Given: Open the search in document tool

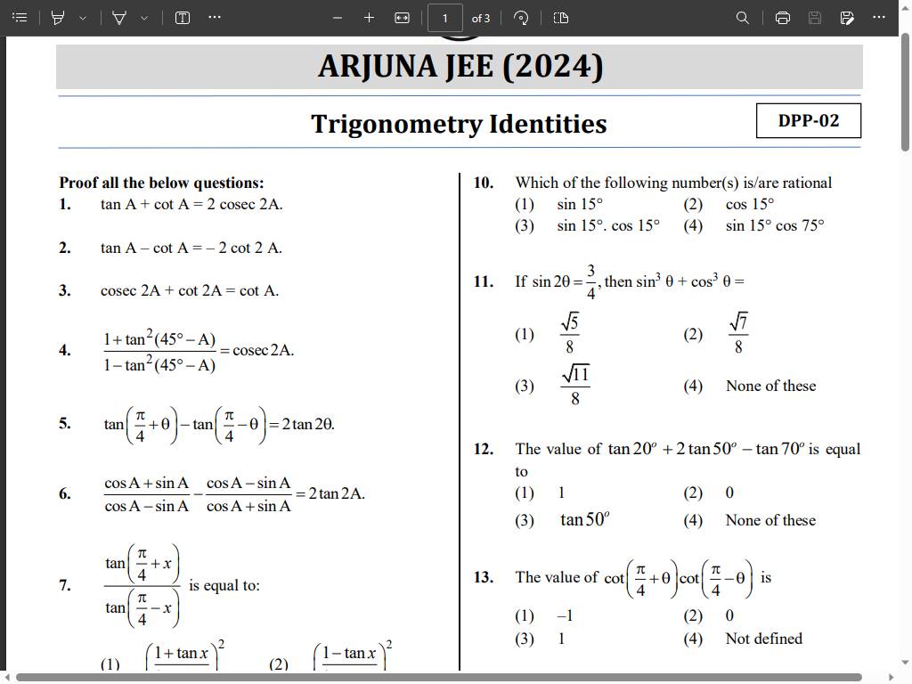Looking at the screenshot, I should 743,17.
